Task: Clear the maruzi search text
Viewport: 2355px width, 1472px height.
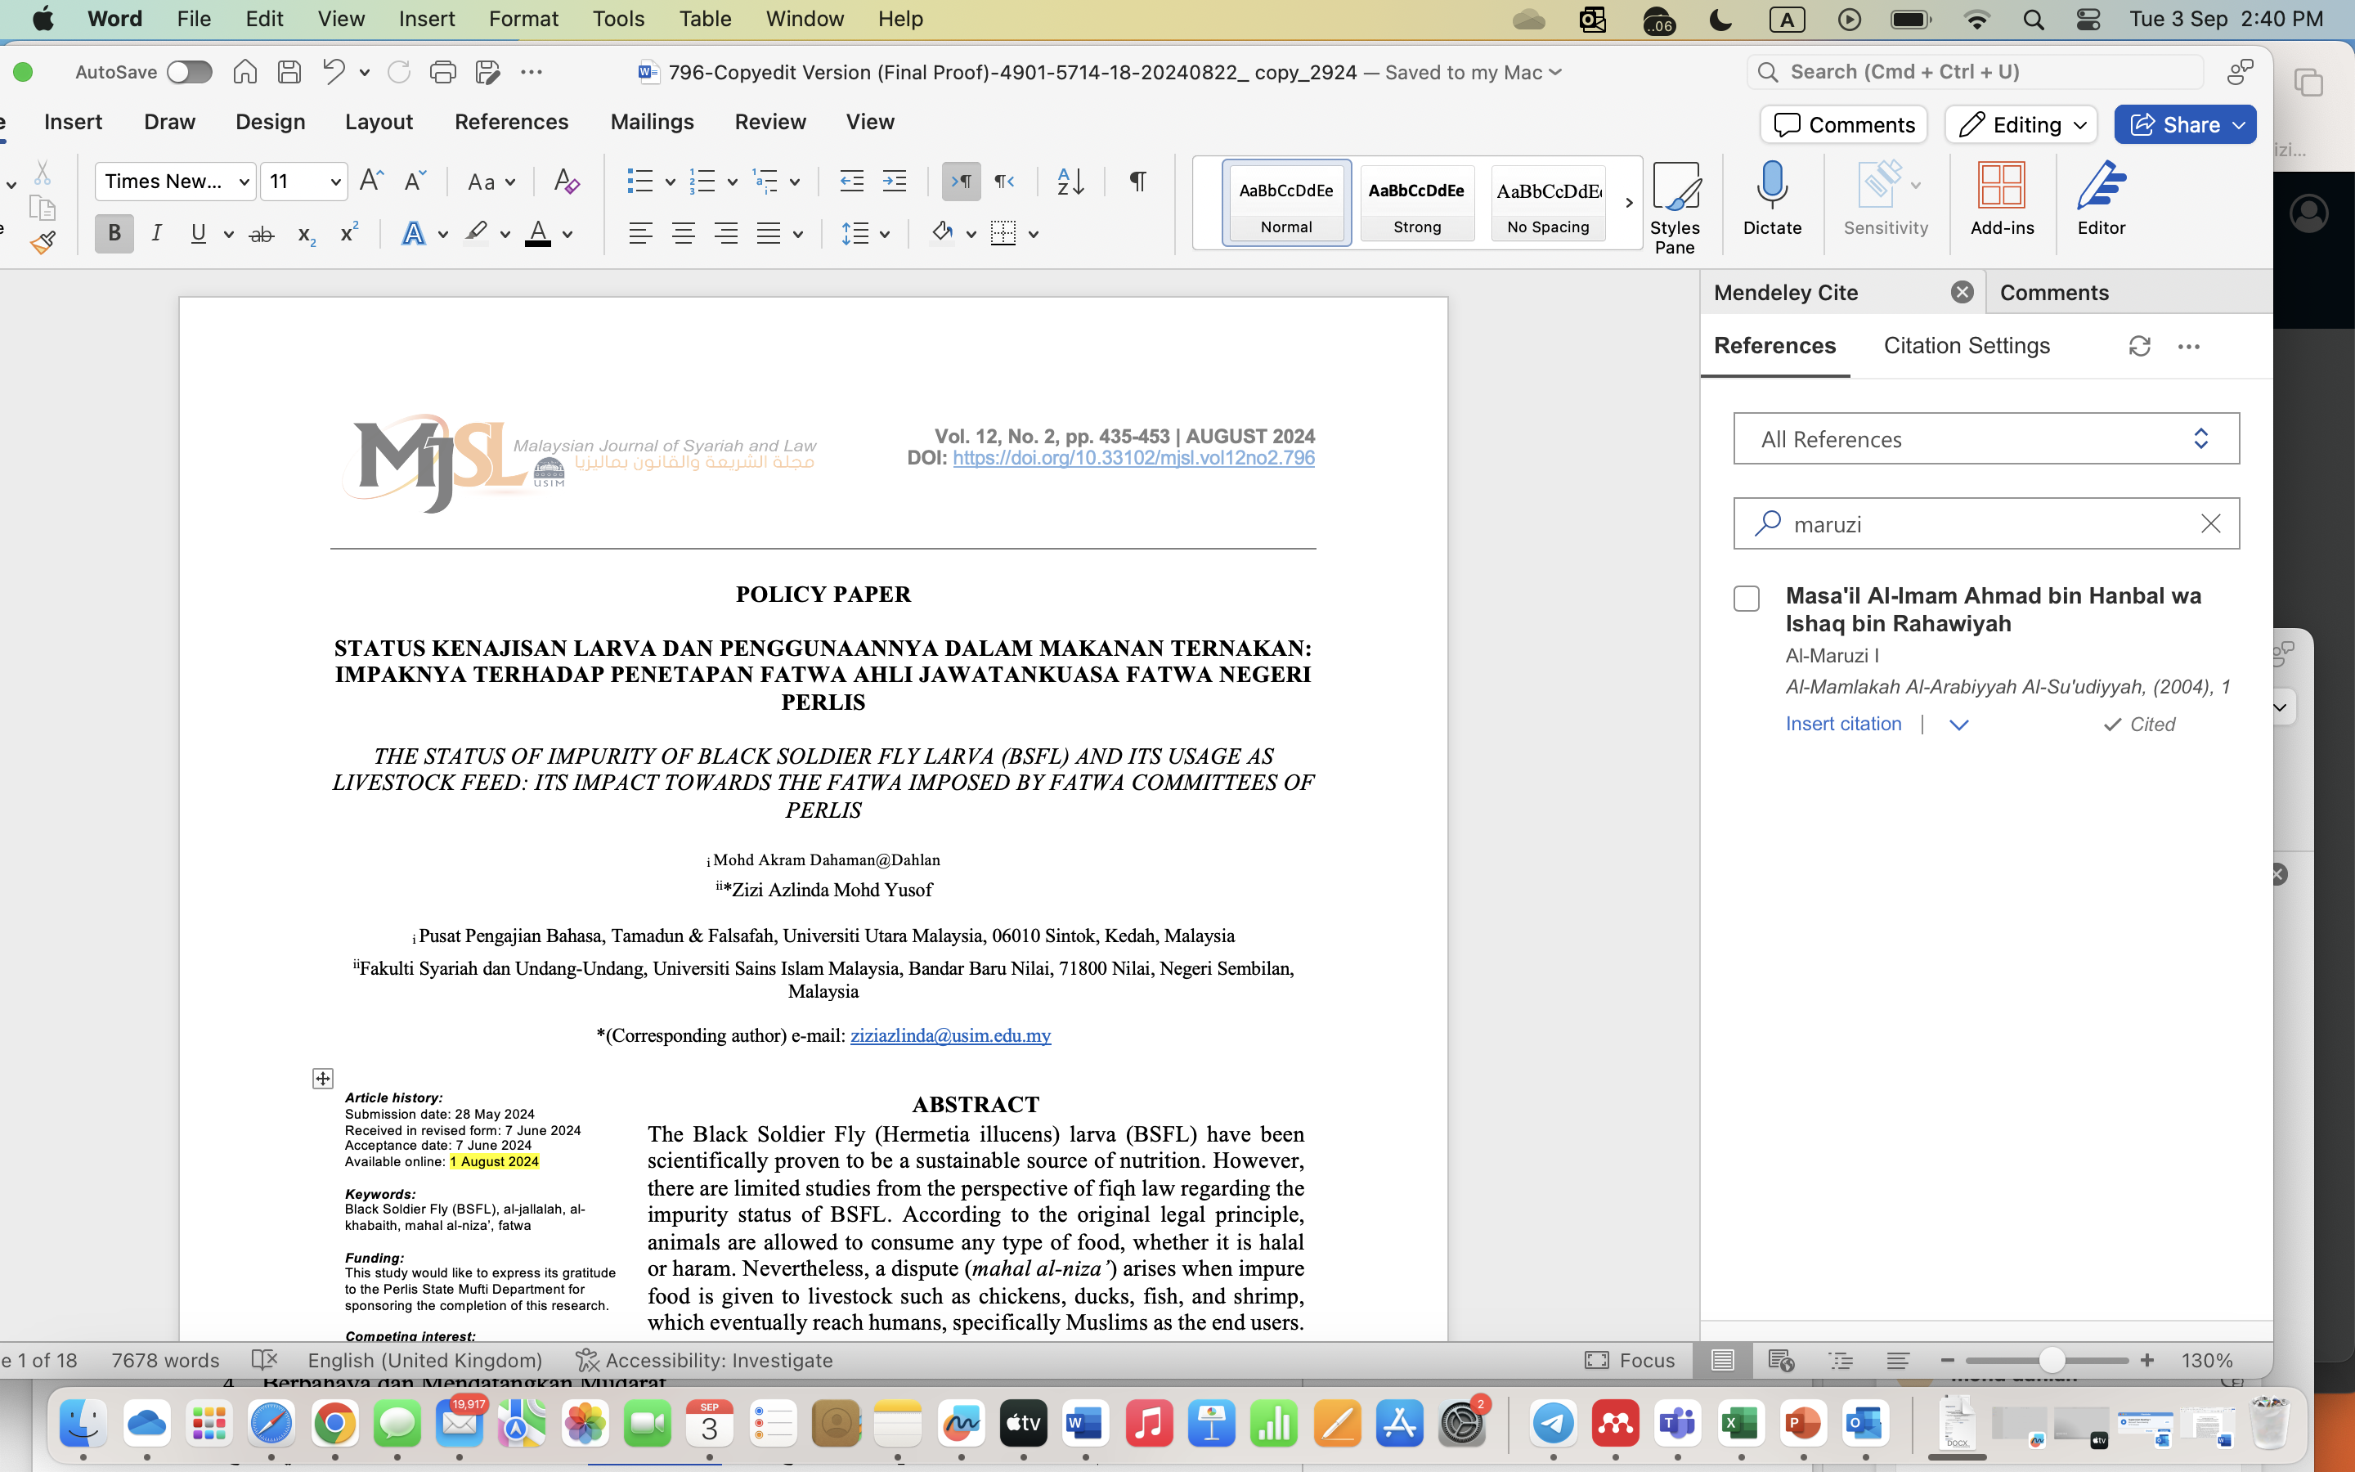Action: point(2210,523)
